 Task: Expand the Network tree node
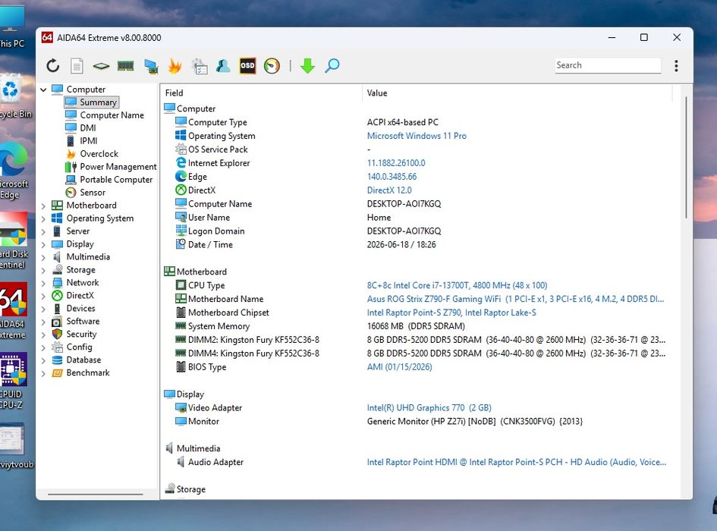43,284
